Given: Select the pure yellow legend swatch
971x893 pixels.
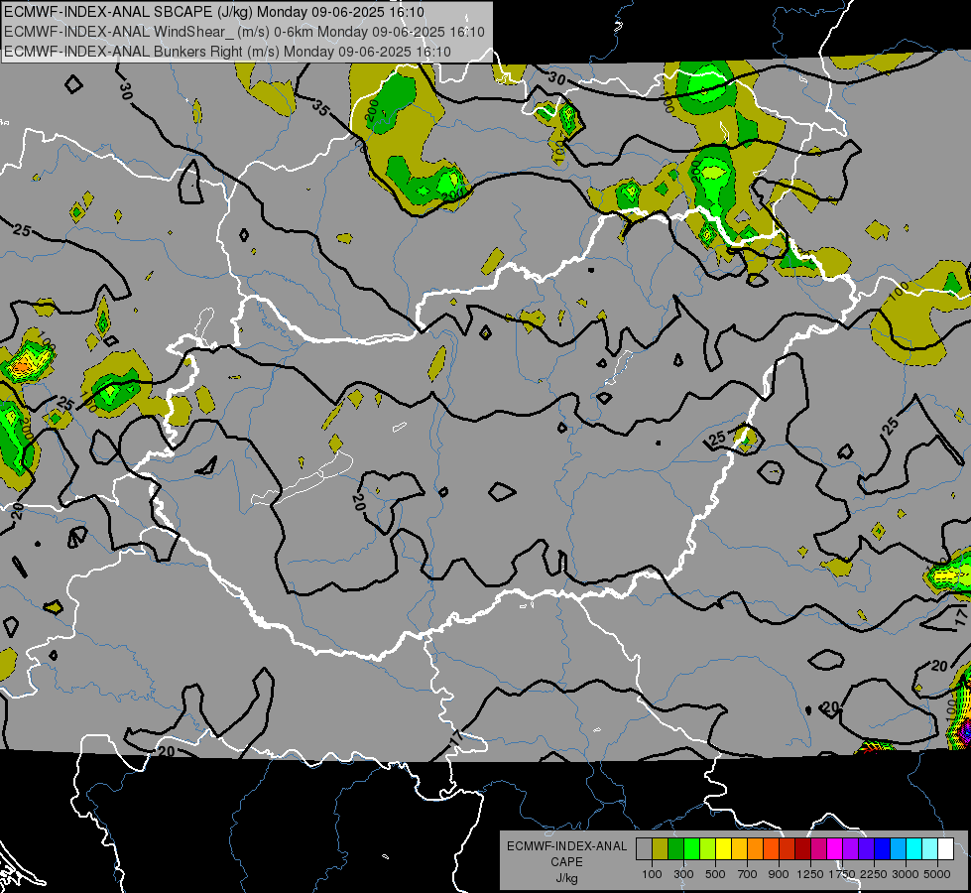Looking at the screenshot, I should tap(723, 849).
